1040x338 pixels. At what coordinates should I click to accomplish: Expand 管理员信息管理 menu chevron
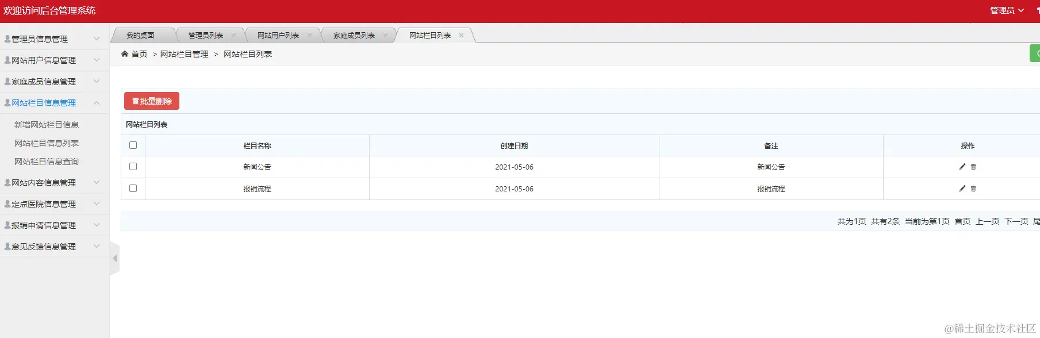pos(97,39)
